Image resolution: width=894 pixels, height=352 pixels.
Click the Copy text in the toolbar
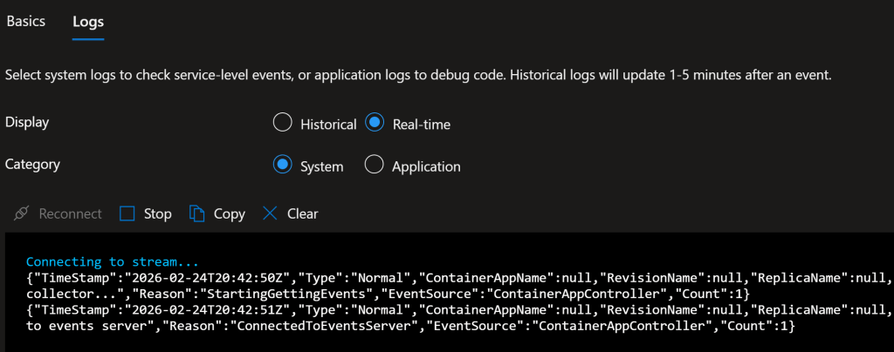point(229,213)
